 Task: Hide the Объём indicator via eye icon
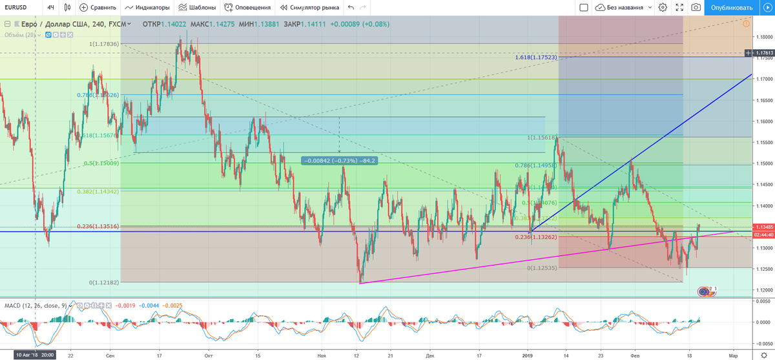(48, 35)
